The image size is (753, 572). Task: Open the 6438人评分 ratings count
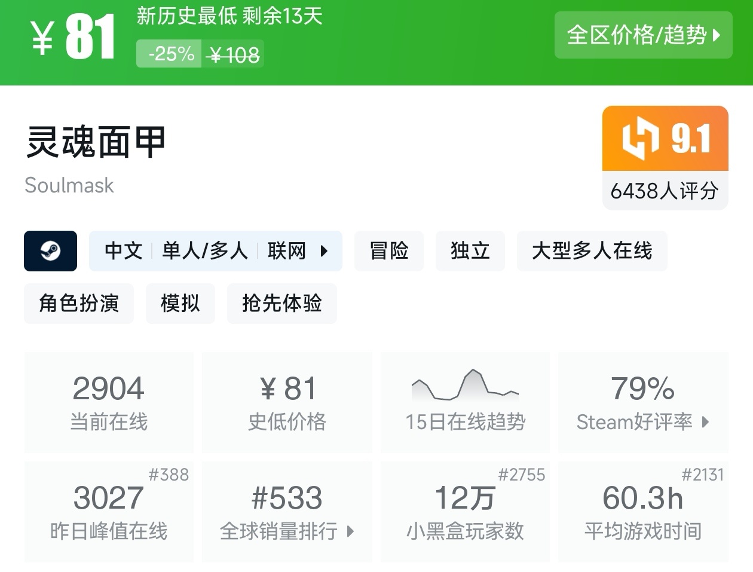(x=665, y=191)
